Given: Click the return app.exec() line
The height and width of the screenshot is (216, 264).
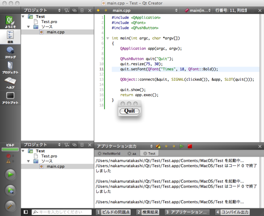Looking at the screenshot, I should tap(139, 95).
